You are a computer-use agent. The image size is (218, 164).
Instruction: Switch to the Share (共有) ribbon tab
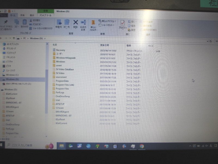coord(23,15)
